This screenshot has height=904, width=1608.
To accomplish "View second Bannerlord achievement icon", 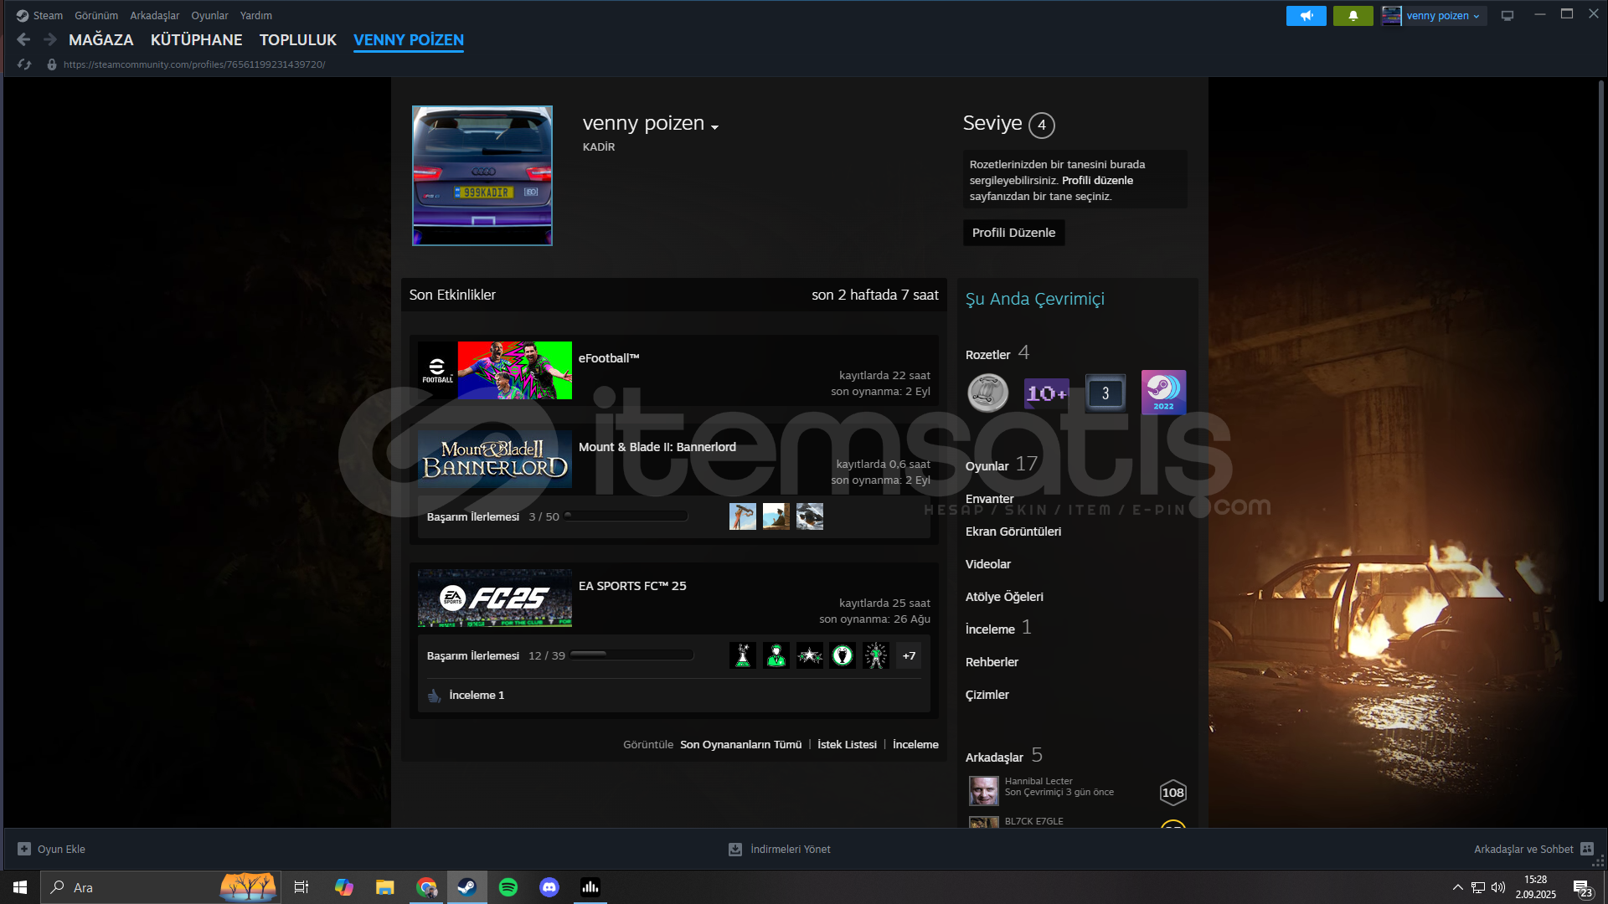I will click(x=776, y=516).
